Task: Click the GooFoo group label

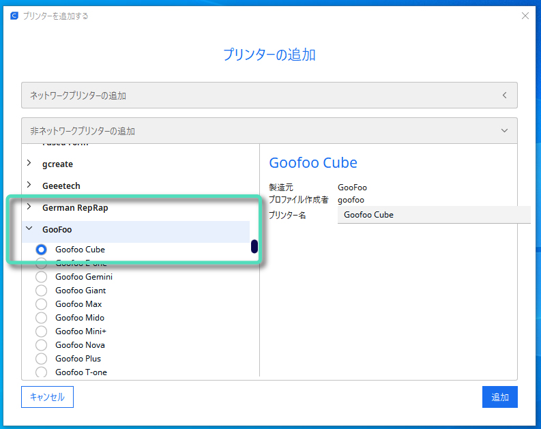Action: click(57, 229)
